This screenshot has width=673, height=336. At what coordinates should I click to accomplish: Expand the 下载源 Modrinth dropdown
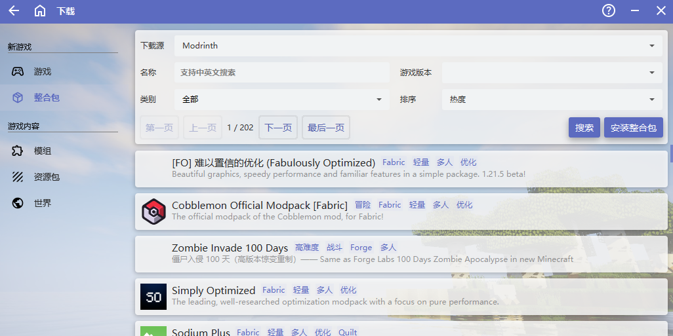click(418, 46)
